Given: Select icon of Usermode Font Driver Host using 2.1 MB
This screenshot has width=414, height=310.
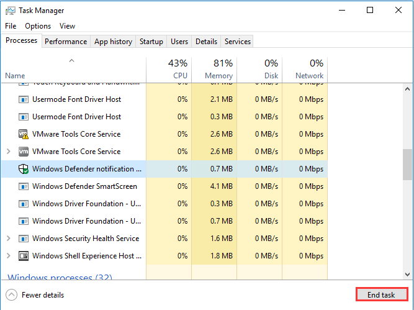Looking at the screenshot, I should point(24,99).
